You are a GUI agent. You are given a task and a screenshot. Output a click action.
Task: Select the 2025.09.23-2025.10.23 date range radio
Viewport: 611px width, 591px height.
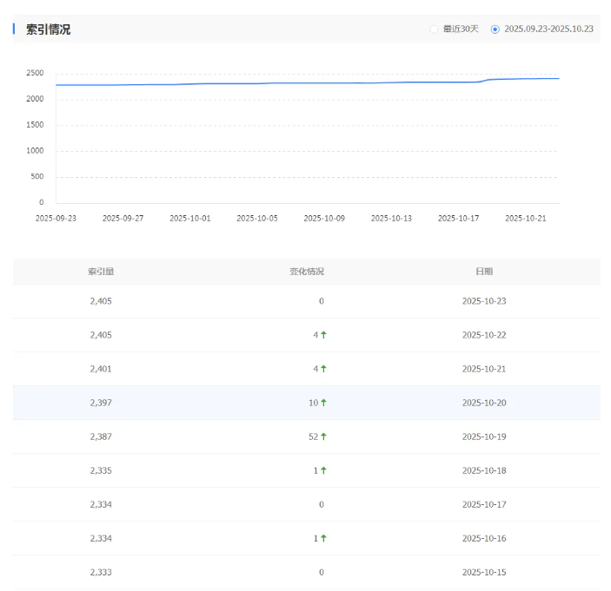495,30
